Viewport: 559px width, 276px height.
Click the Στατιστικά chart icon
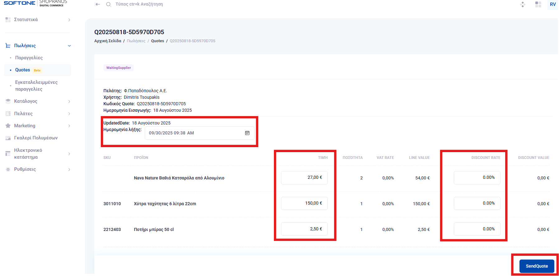(x=8, y=20)
